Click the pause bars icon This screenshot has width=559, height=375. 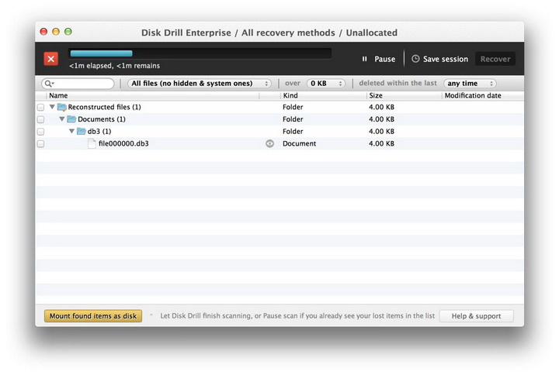click(364, 59)
